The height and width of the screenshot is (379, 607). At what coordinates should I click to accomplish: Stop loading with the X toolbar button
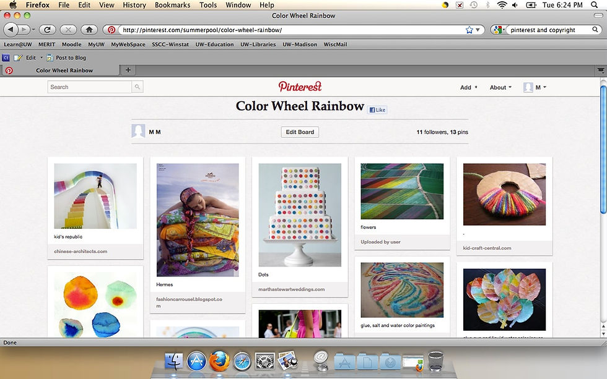click(x=68, y=29)
